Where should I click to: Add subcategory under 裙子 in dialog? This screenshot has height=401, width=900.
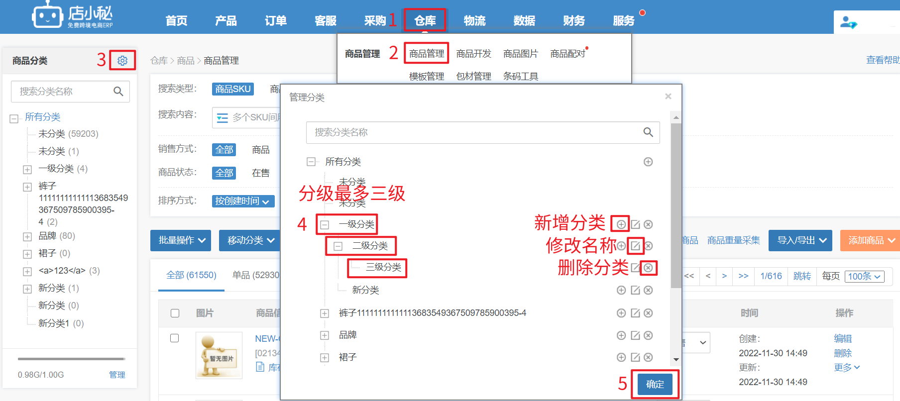coord(621,357)
